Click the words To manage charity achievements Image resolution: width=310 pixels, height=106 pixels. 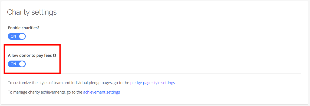pos(36,92)
